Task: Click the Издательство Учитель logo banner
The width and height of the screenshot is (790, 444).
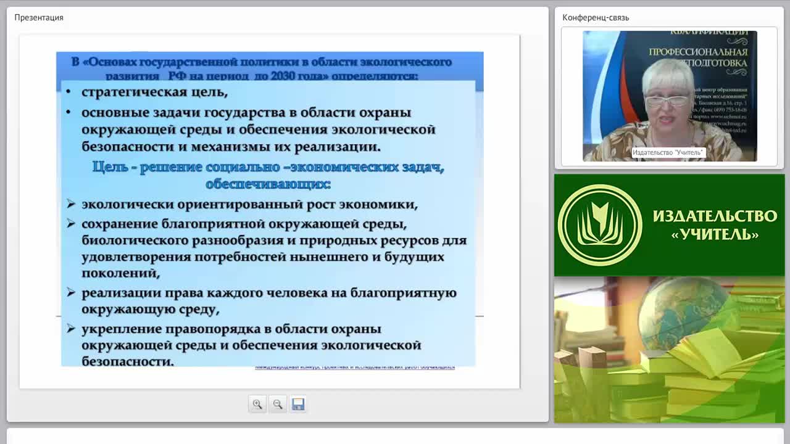Action: [x=669, y=225]
